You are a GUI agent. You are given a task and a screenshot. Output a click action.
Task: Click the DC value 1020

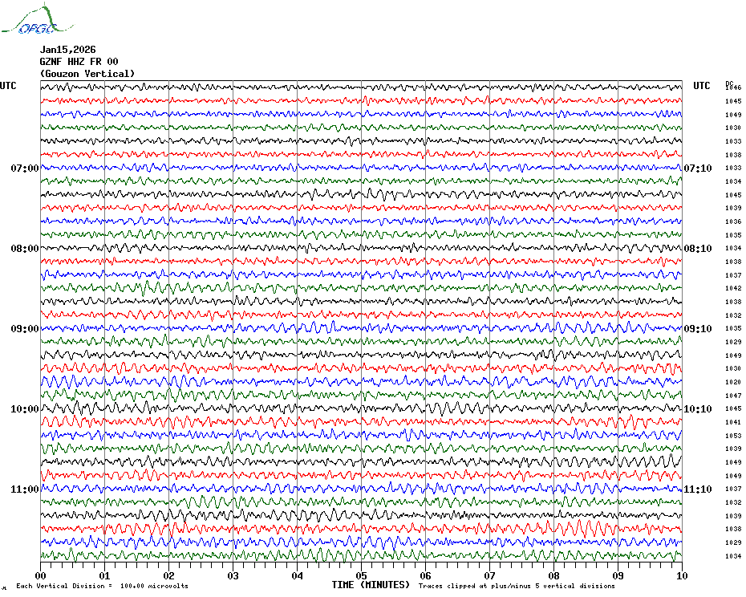click(733, 382)
